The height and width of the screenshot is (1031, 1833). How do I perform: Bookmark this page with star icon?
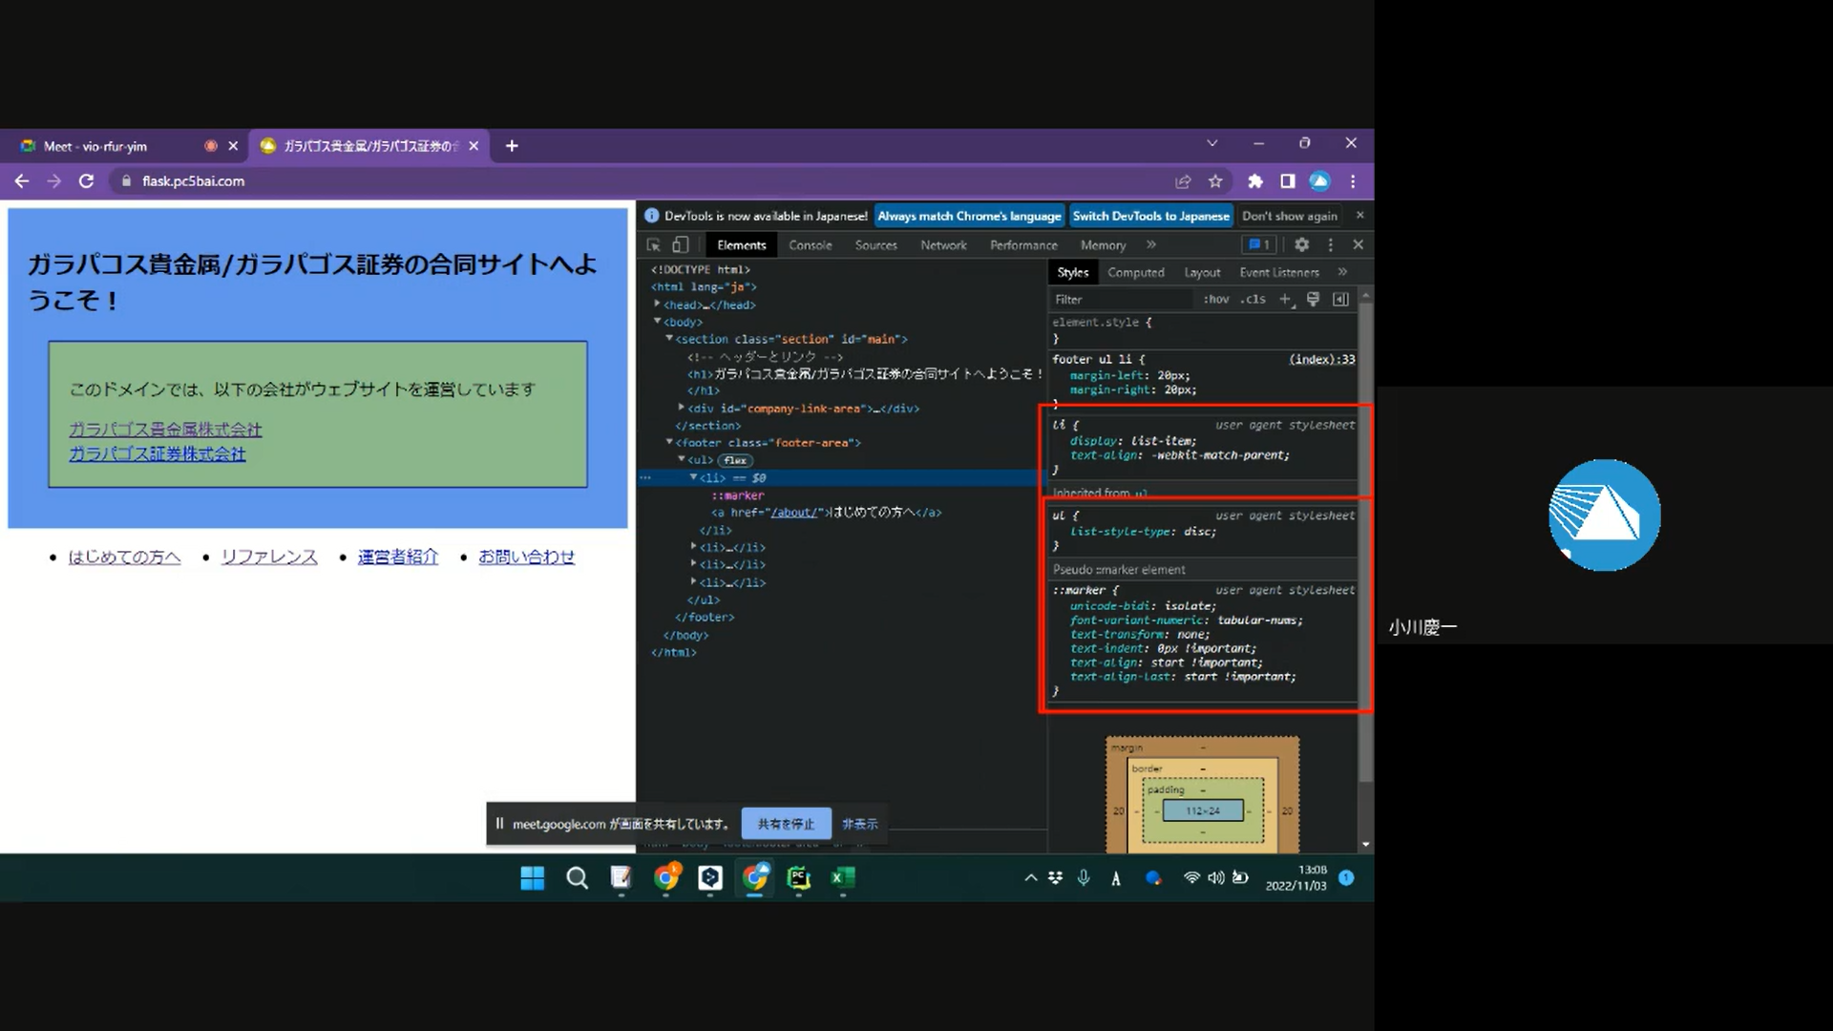point(1215,181)
